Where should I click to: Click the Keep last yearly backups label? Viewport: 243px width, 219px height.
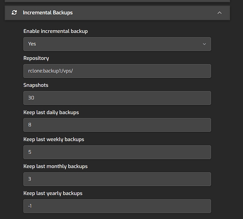point(53,194)
